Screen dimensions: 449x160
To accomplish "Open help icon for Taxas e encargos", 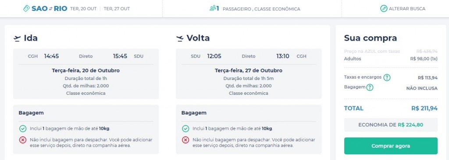I will pyautogui.click(x=387, y=77).
